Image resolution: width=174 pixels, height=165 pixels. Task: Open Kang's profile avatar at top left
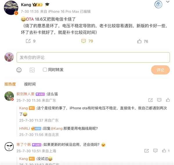pos(11,8)
